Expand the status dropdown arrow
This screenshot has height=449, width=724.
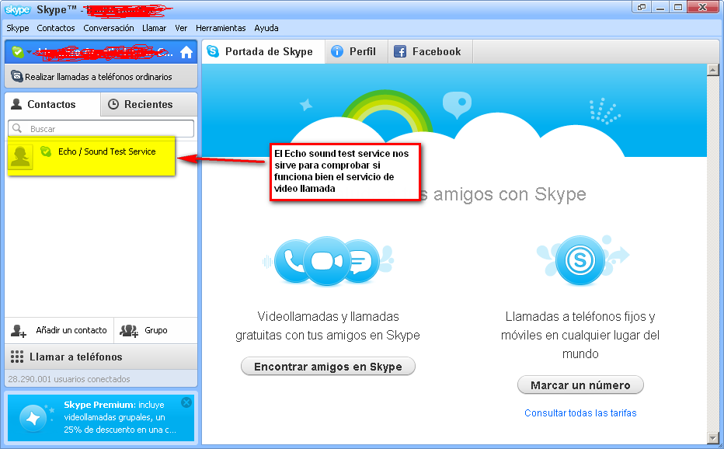[x=29, y=52]
